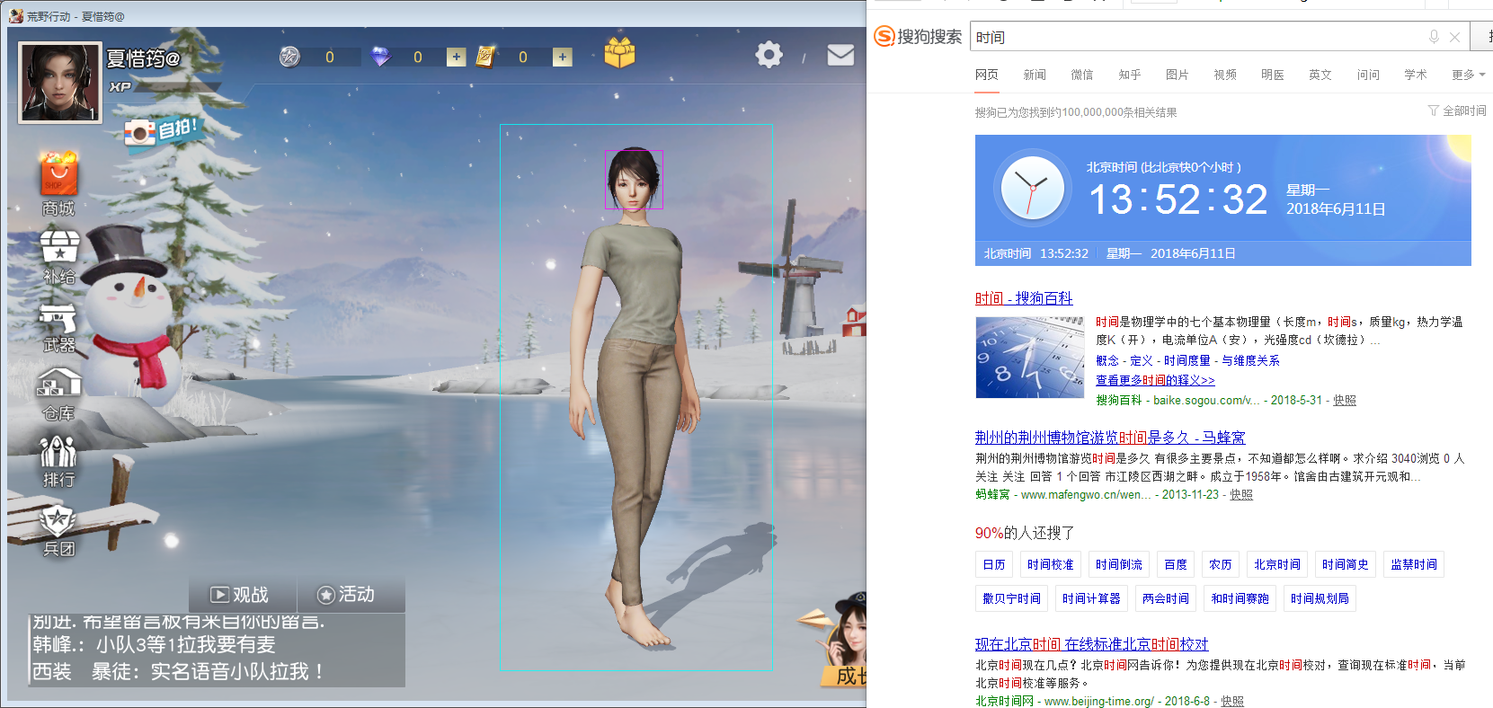This screenshot has width=1493, height=708.
Task: Select the 网页 search tab
Action: 987,75
